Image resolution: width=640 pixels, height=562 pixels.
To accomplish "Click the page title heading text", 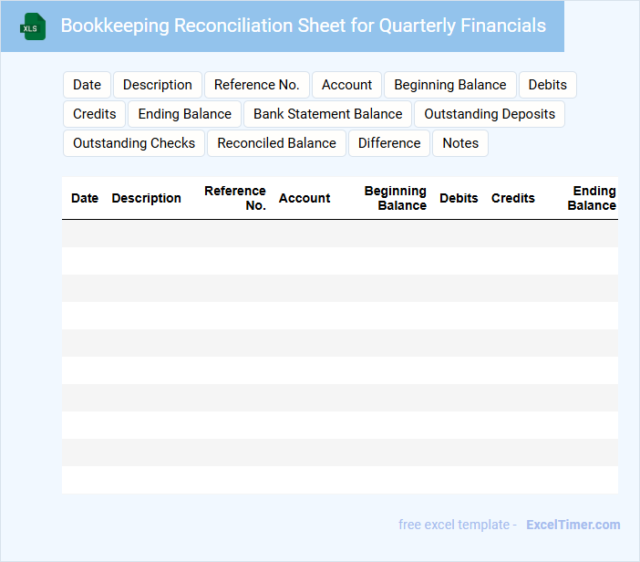I will [x=303, y=26].
